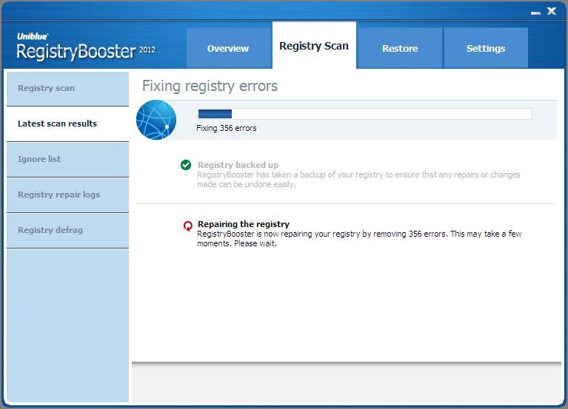Open the Ignore list section

click(x=67, y=159)
